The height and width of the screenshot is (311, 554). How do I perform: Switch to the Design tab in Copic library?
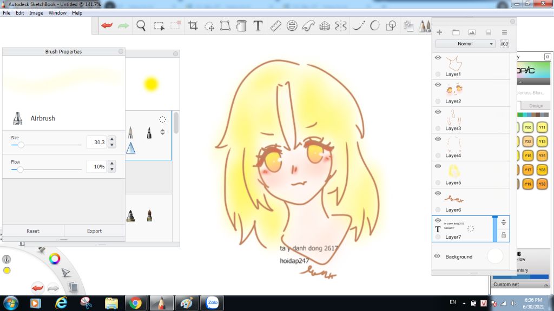tap(536, 105)
